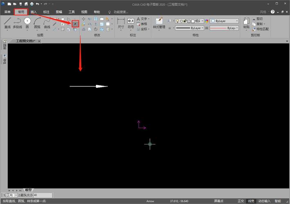290x204 pixels.
Task: Switch to the 常用 ribbon tab
Action: tap(21, 12)
